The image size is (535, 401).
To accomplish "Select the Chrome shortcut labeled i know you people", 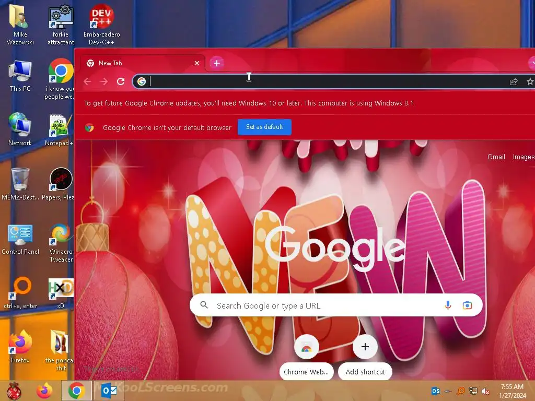I will point(60,79).
